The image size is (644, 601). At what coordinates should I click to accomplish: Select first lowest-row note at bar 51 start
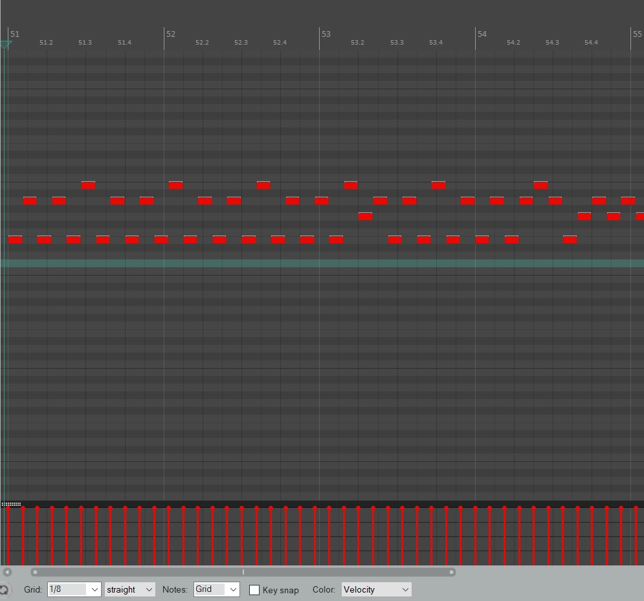tap(15, 239)
